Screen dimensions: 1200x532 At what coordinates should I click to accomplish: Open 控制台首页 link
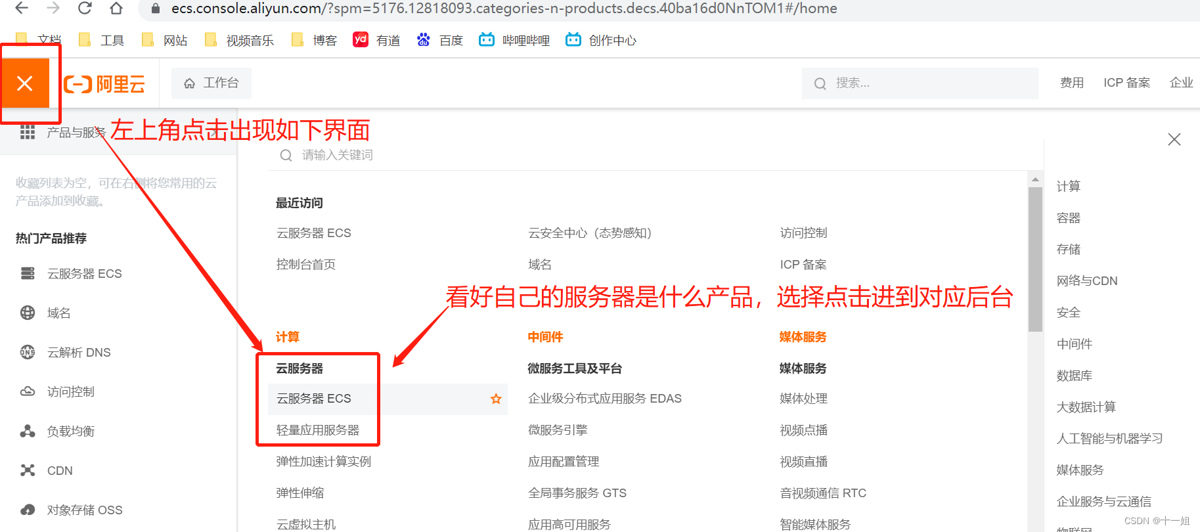coord(306,265)
